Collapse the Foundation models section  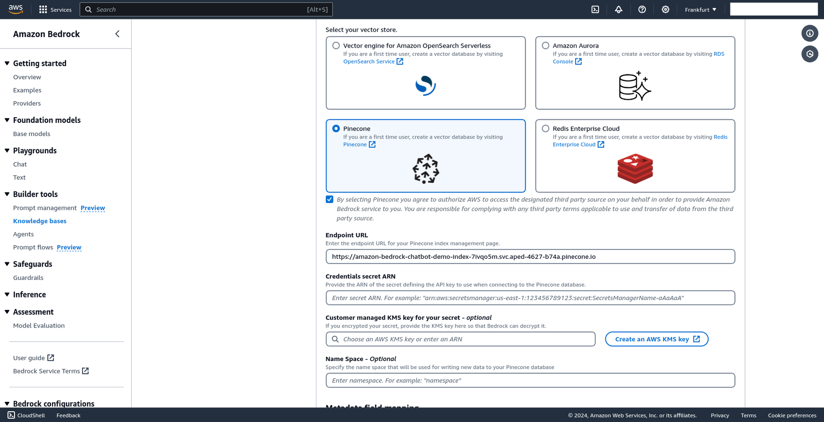(7, 120)
